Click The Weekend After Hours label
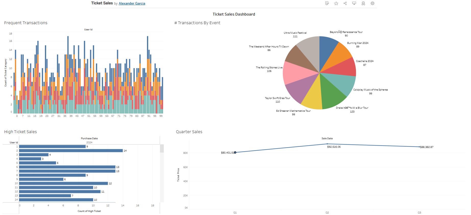The image size is (471, 215). tap(269, 47)
